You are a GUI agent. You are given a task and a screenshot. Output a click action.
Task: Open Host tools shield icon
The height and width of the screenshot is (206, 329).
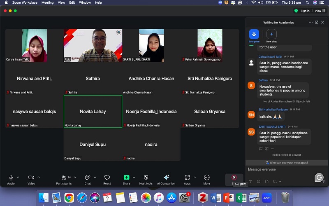click(x=146, y=178)
